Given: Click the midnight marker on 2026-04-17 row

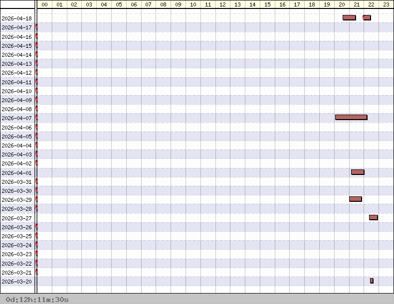Looking at the screenshot, I should click(37, 27).
